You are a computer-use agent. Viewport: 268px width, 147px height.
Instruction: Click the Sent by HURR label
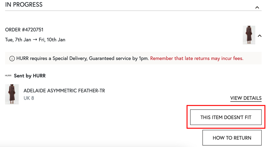(30, 76)
